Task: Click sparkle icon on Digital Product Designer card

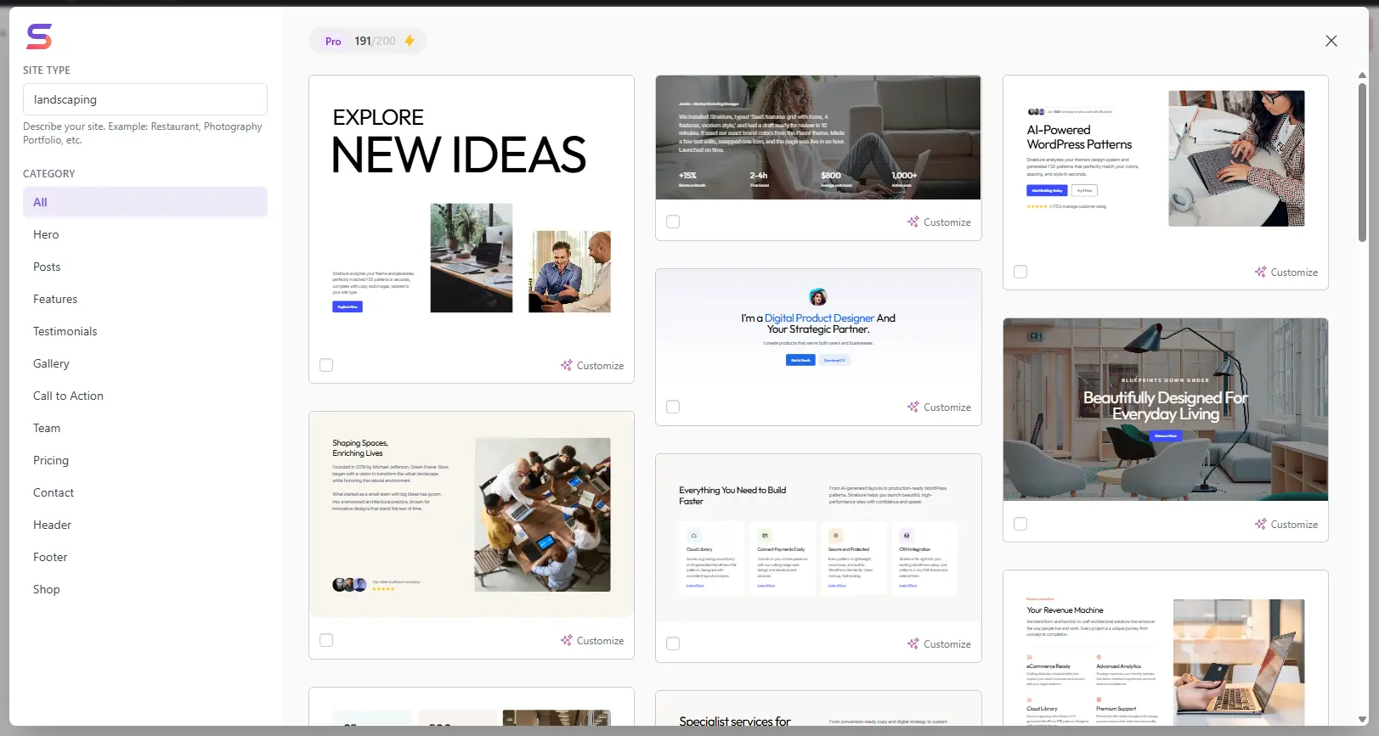Action: 913,407
